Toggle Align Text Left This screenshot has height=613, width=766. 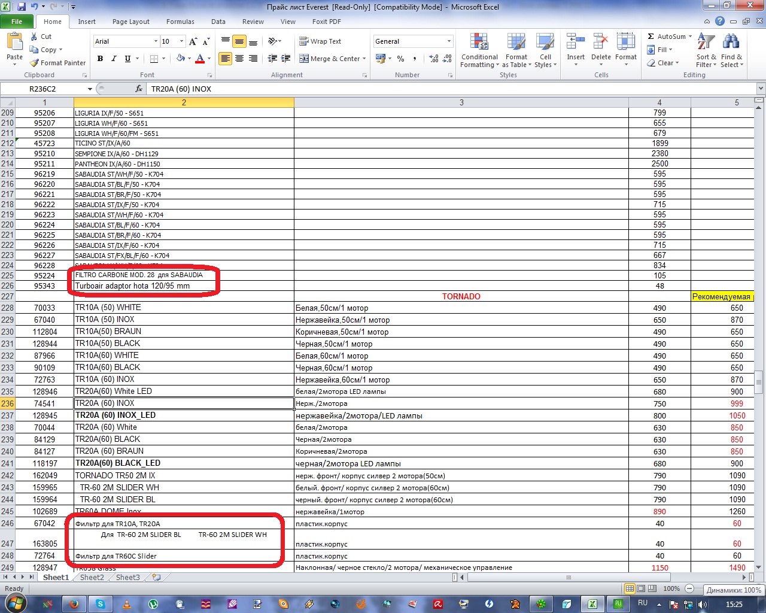(225, 59)
